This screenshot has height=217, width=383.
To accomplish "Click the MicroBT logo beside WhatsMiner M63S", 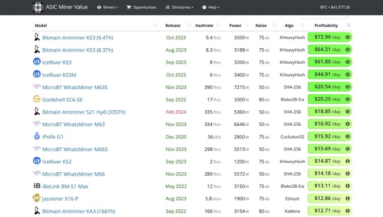I will pos(37,86).
